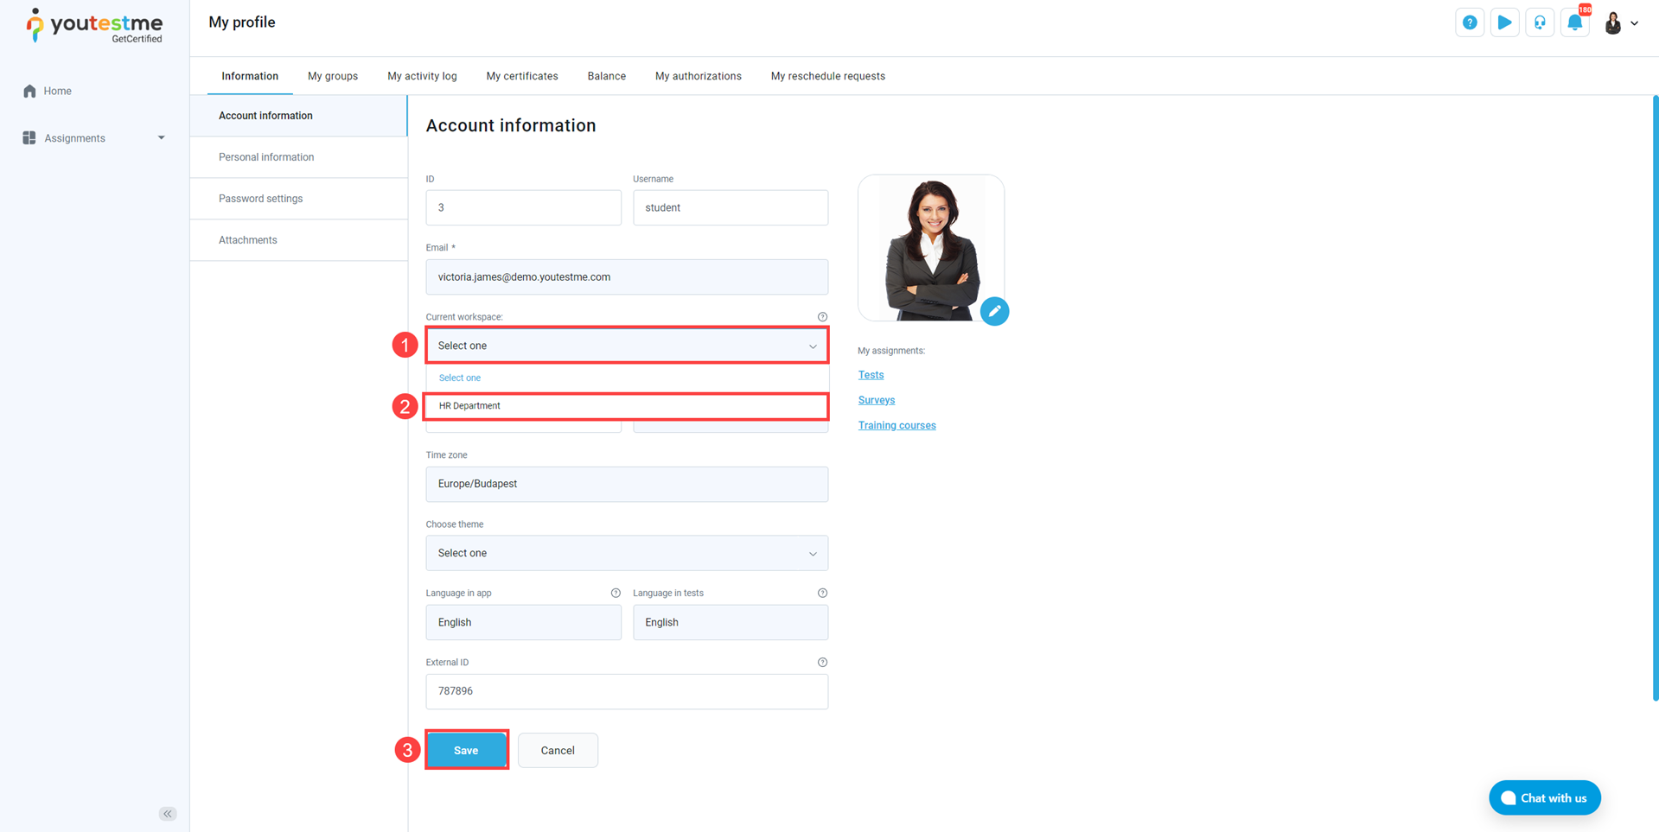Open the notifications bell
Image resolution: width=1659 pixels, height=832 pixels.
coord(1574,23)
